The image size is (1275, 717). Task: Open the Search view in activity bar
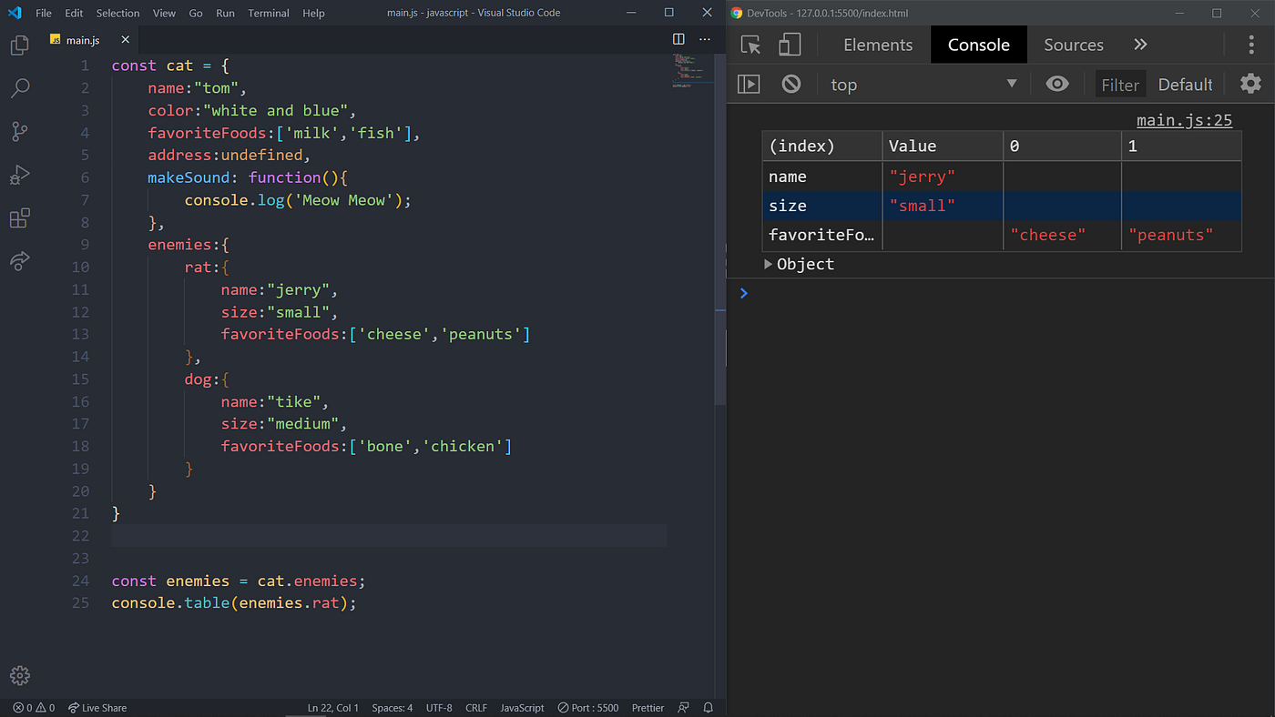click(x=19, y=88)
